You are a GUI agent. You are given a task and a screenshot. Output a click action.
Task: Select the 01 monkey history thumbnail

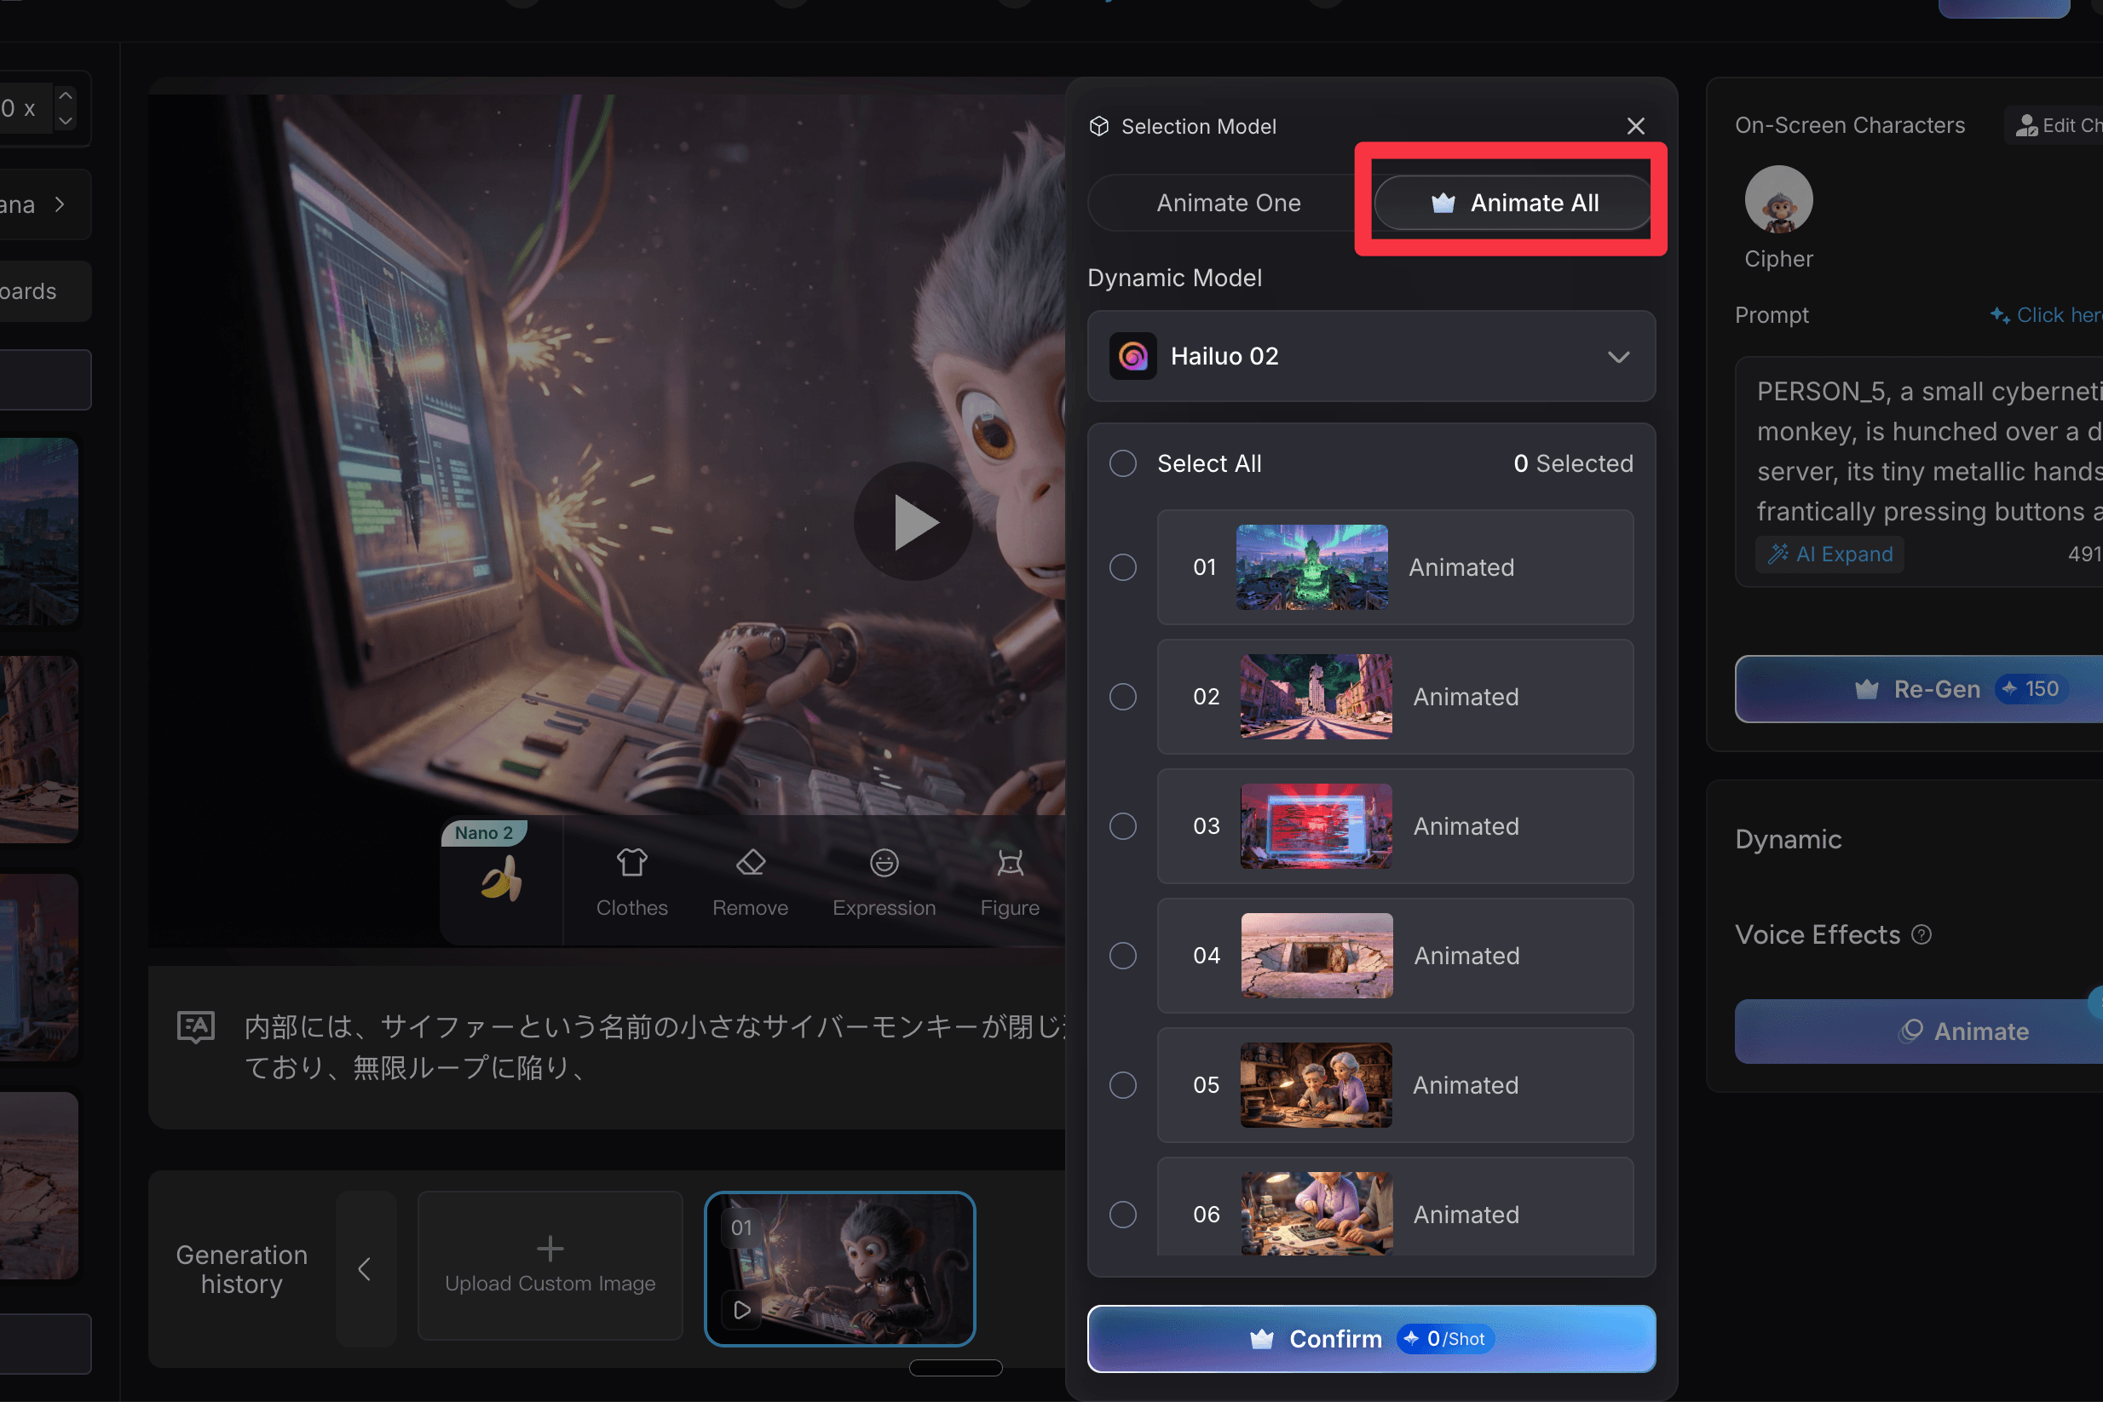pyautogui.click(x=839, y=1268)
